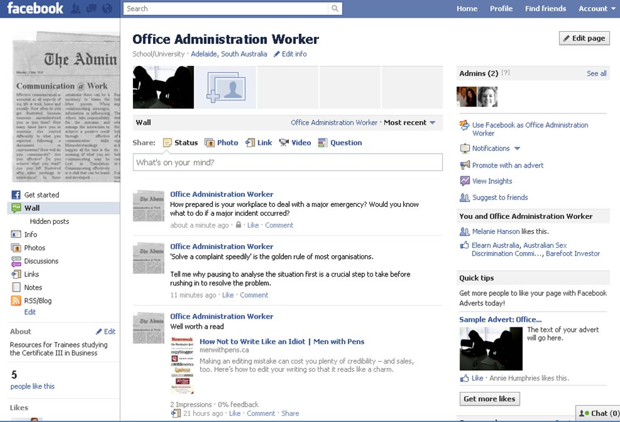Click the Photos icon in the sidebar
This screenshot has width=620, height=422.
[16, 248]
